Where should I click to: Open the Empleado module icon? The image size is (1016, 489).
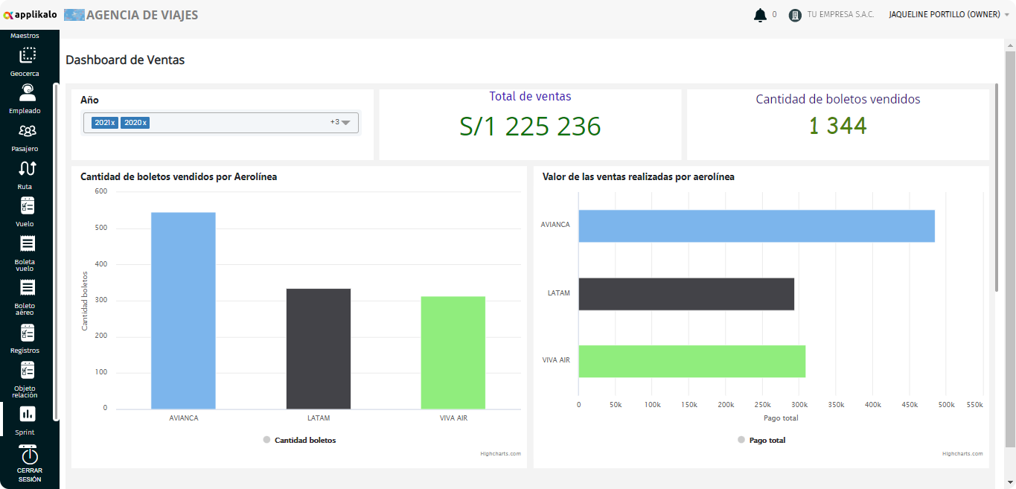tap(28, 92)
